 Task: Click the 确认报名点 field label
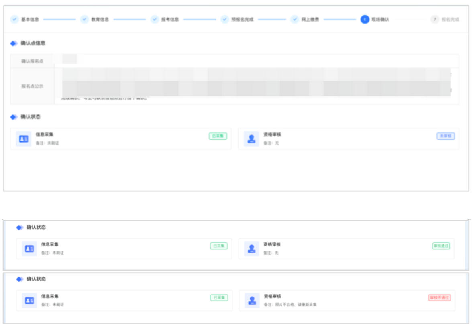coord(32,61)
